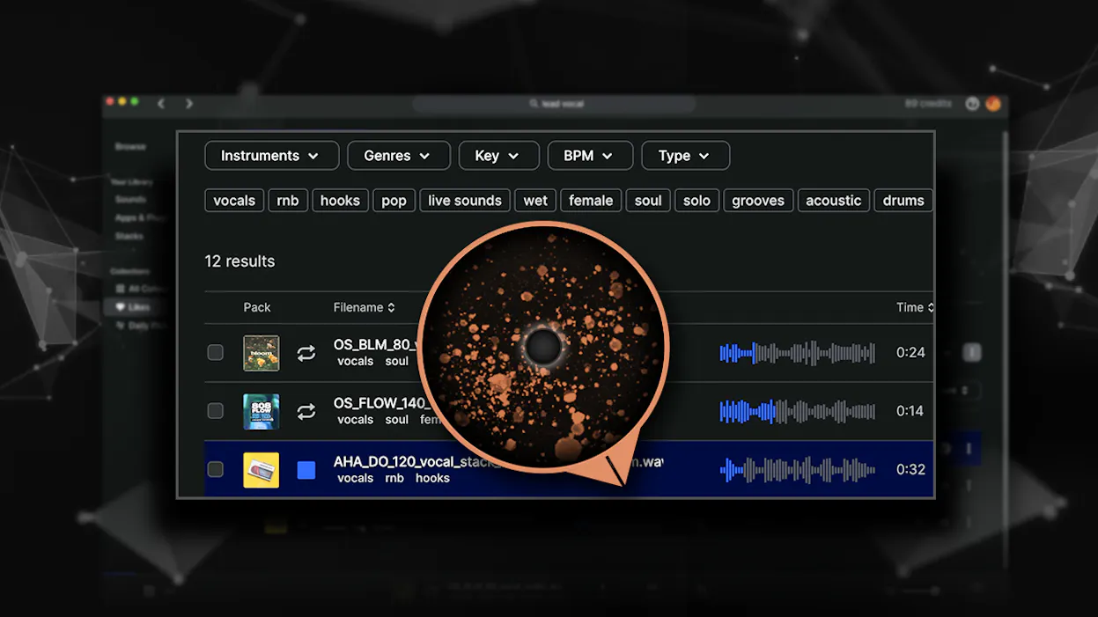
Task: Click loop icon on OS_BLM_80 row
Action: [x=306, y=353]
